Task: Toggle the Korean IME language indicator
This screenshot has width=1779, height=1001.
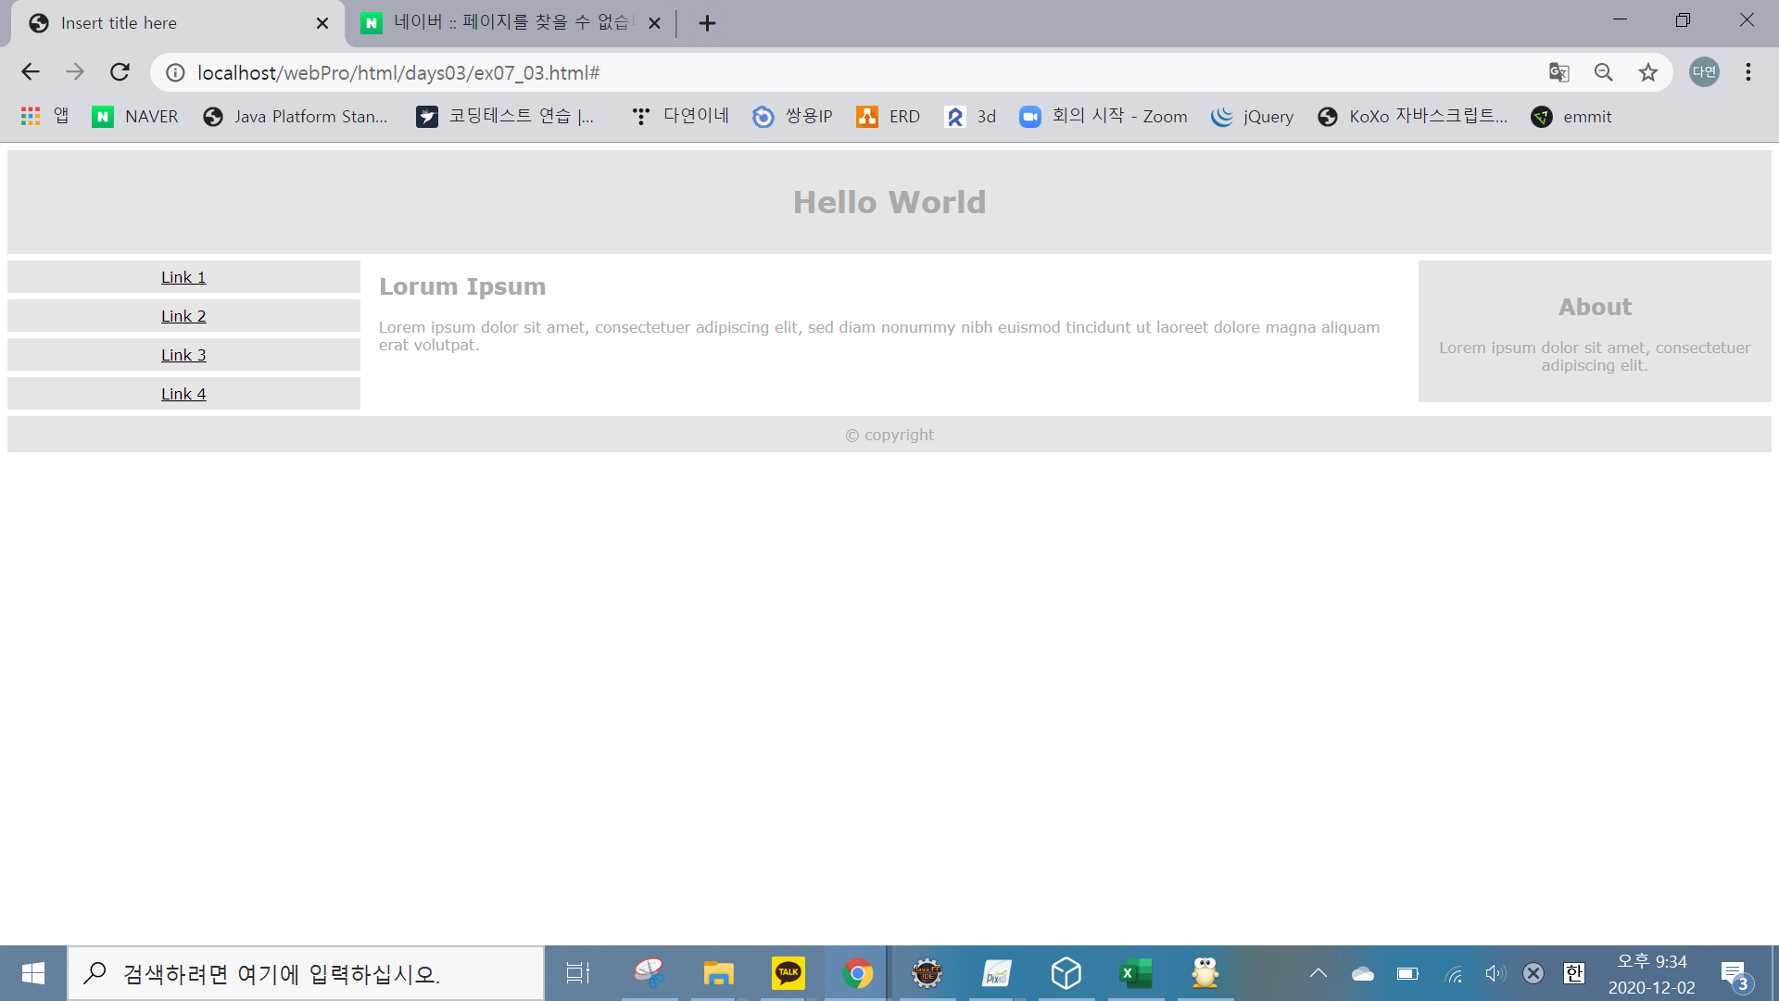Action: point(1573,973)
